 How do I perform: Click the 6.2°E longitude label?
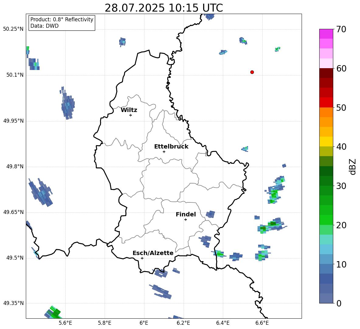tap(183, 323)
